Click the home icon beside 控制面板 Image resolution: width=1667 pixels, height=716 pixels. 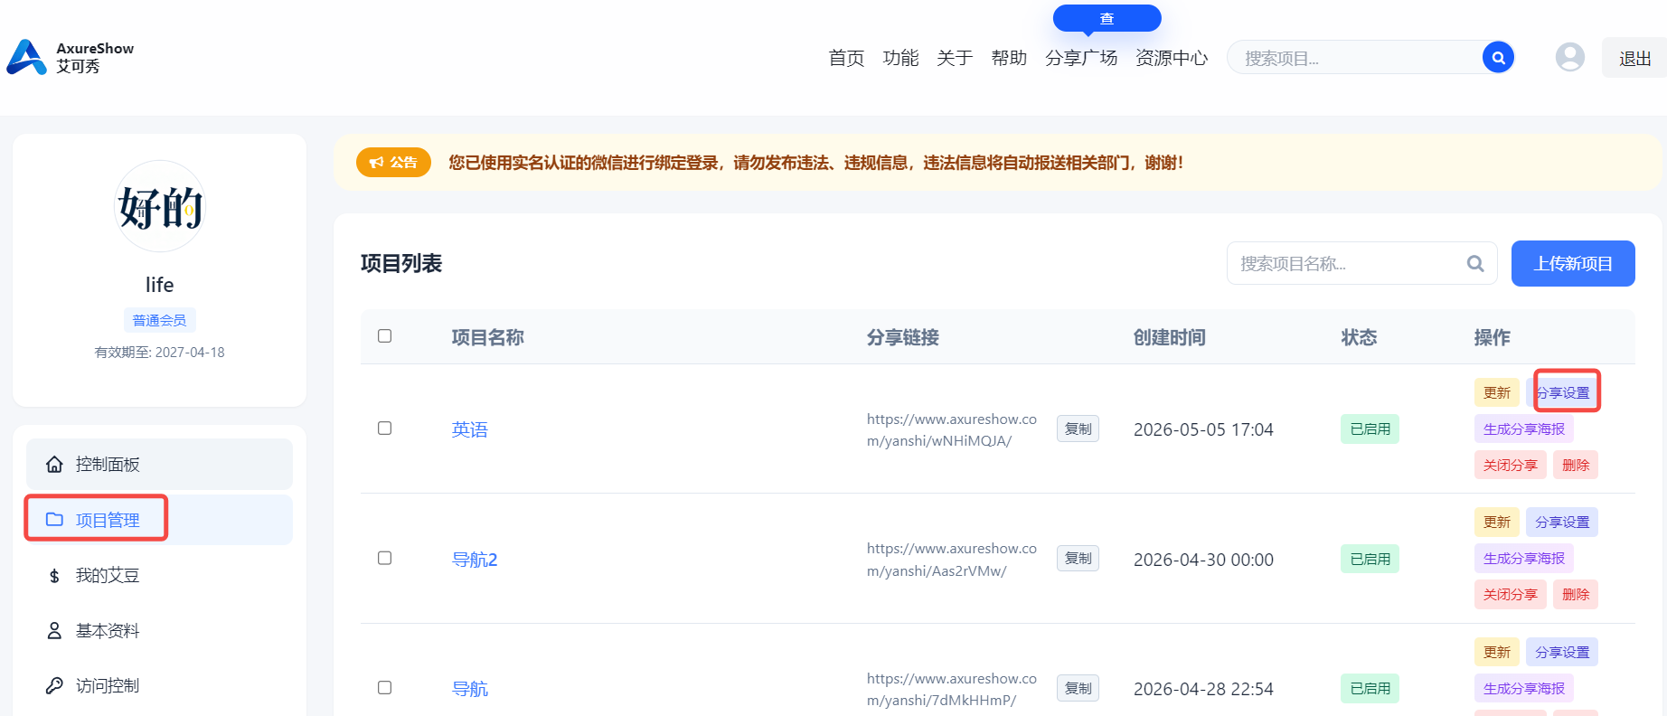[x=55, y=464]
